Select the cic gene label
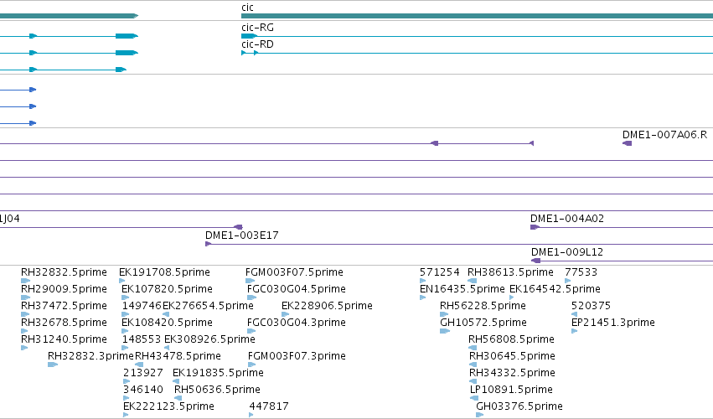Viewport: 713px width, 419px height. (247, 8)
